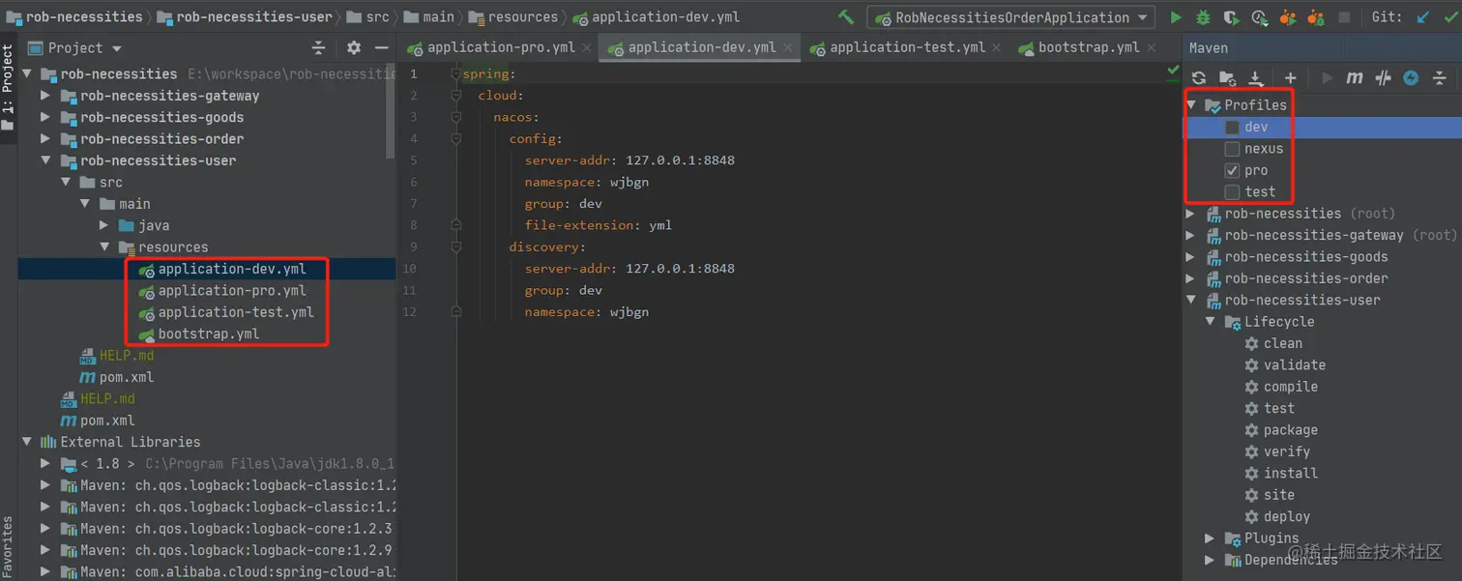The width and height of the screenshot is (1462, 581).
Task: Tick the test Maven profile checkbox
Action: [x=1232, y=191]
